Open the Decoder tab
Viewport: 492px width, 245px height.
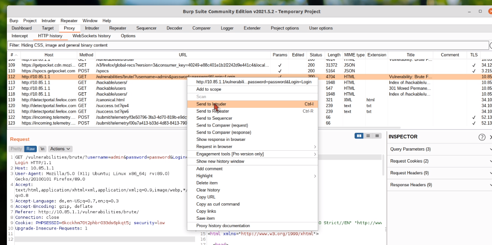pyautogui.click(x=174, y=28)
